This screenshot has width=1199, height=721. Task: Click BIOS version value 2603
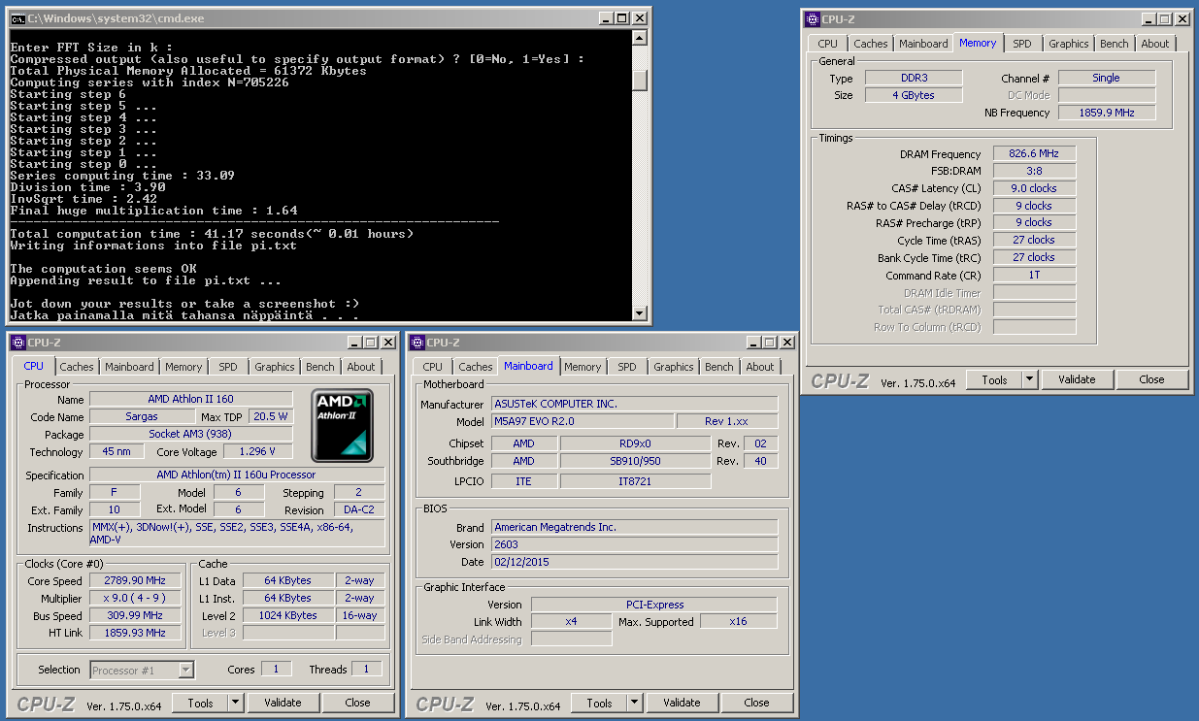point(634,544)
